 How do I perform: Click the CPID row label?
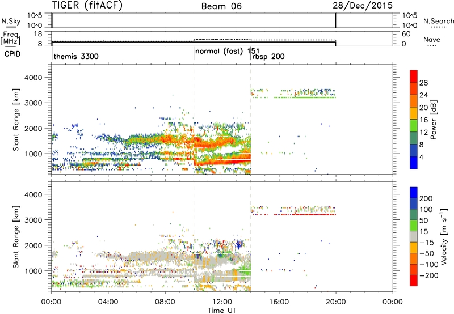[12, 54]
